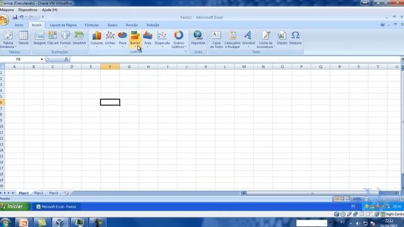
Task: Customize the quick access toolbar dropdown
Action: (43, 17)
